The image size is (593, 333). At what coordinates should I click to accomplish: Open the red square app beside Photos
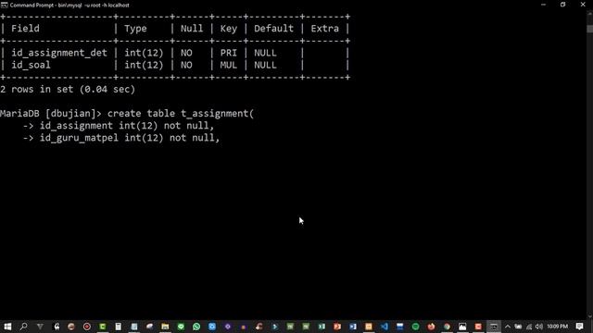(478, 327)
